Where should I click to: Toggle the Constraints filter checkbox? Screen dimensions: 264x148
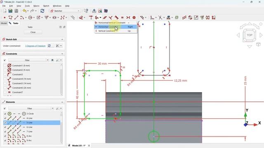coord(5,60)
